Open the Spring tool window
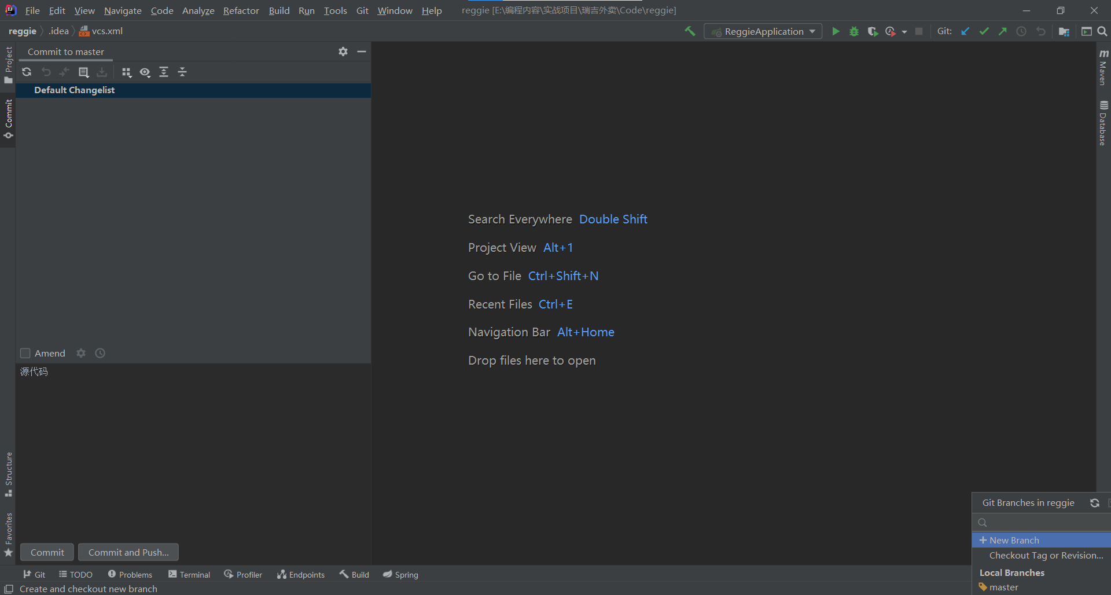 pos(400,574)
